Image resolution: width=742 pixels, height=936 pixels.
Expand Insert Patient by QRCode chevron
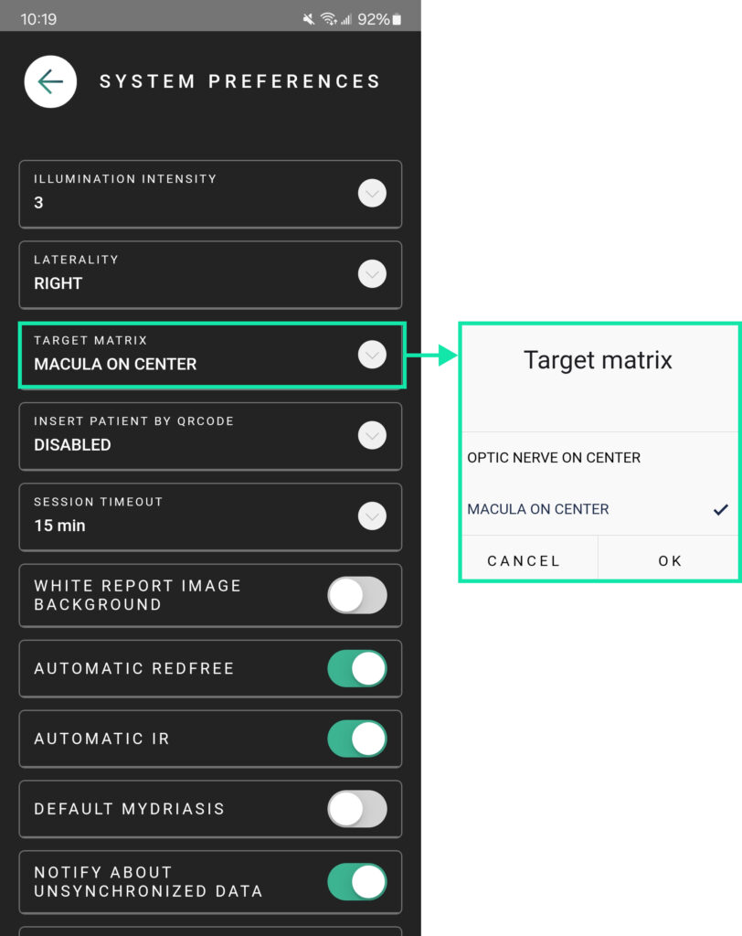coord(372,436)
